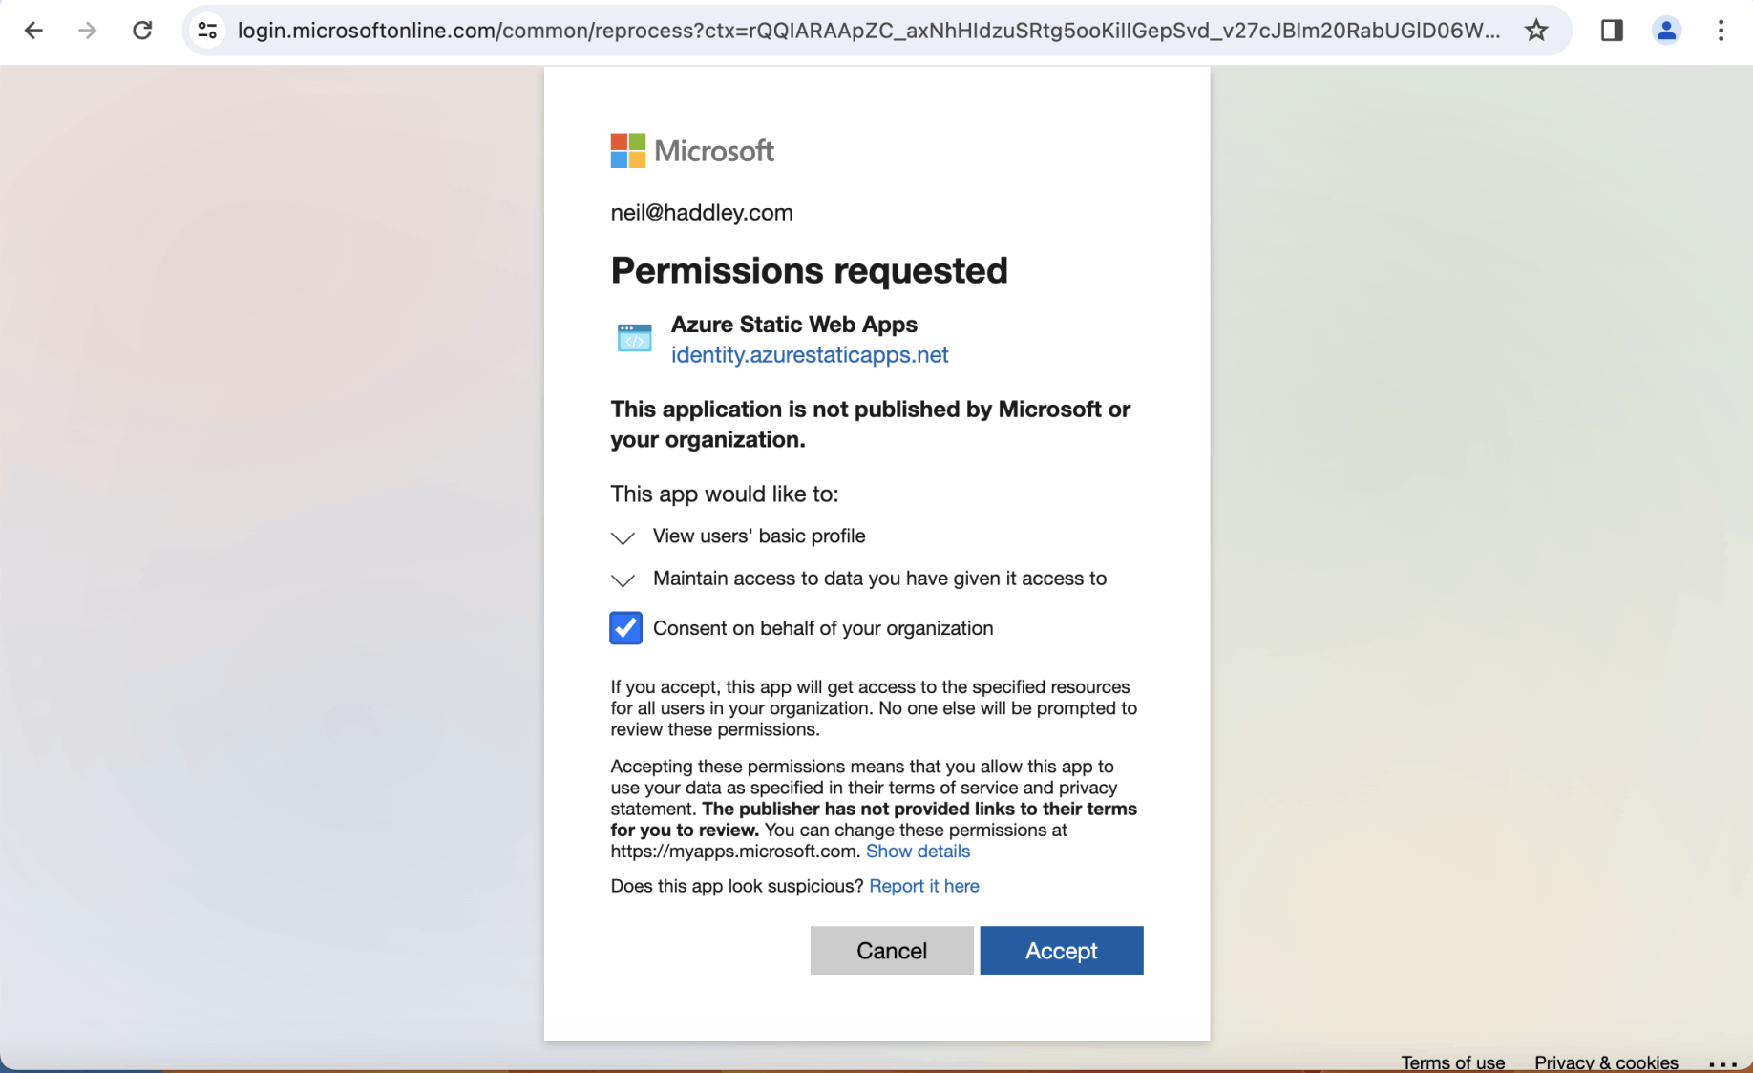This screenshot has height=1073, width=1753.
Task: Click Report it here link
Action: (x=924, y=886)
